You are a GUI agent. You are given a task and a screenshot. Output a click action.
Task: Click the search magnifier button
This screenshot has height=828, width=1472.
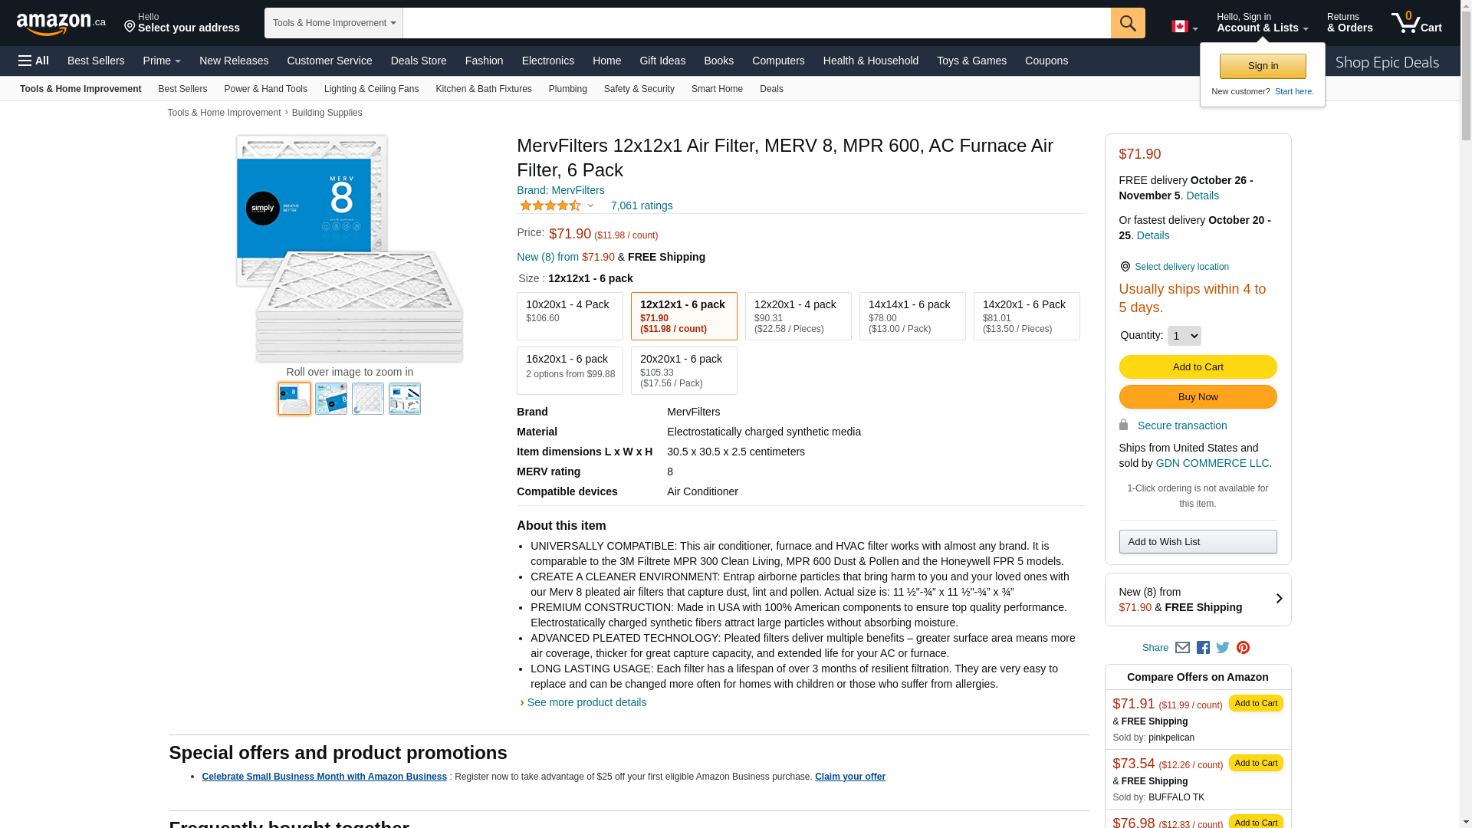pyautogui.click(x=1127, y=23)
